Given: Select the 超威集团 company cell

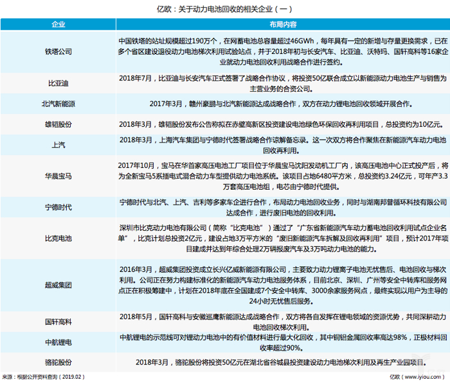Looking at the screenshot, I should (59, 286).
